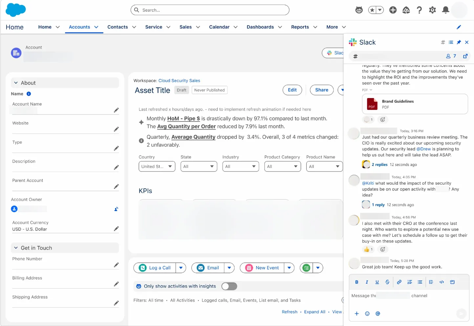Edit the Account Name field pencil
This screenshot has width=474, height=326.
pos(116,110)
